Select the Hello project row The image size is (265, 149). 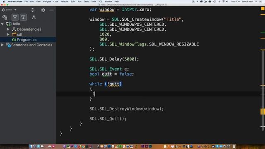pos(28,24)
